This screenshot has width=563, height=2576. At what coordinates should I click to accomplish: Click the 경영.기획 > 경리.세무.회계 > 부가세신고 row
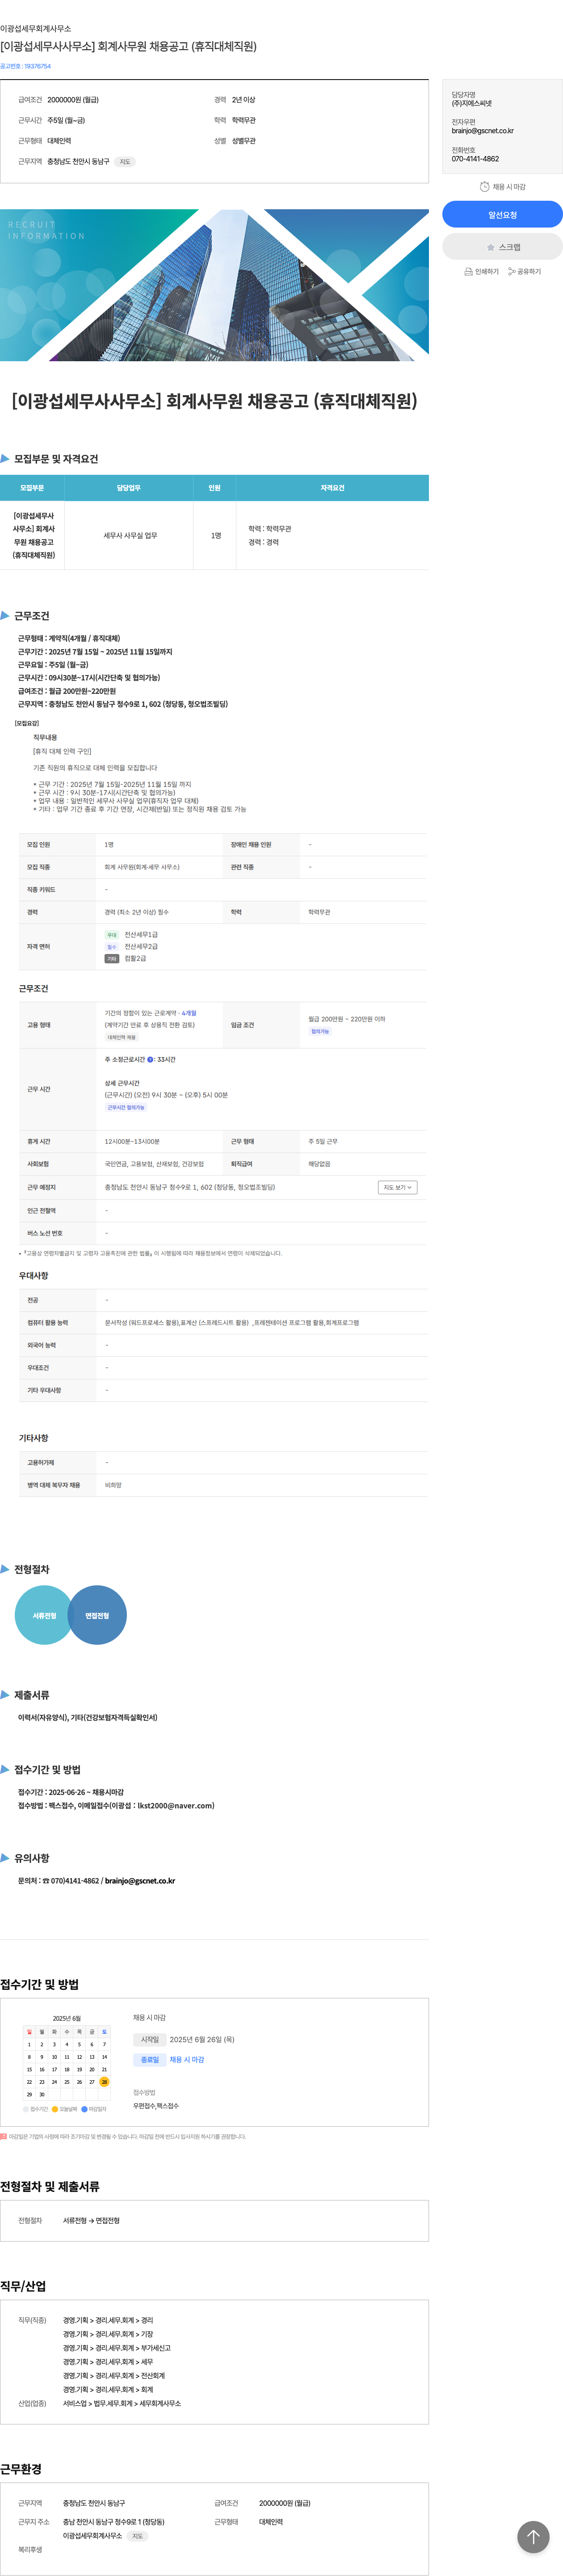[117, 2348]
